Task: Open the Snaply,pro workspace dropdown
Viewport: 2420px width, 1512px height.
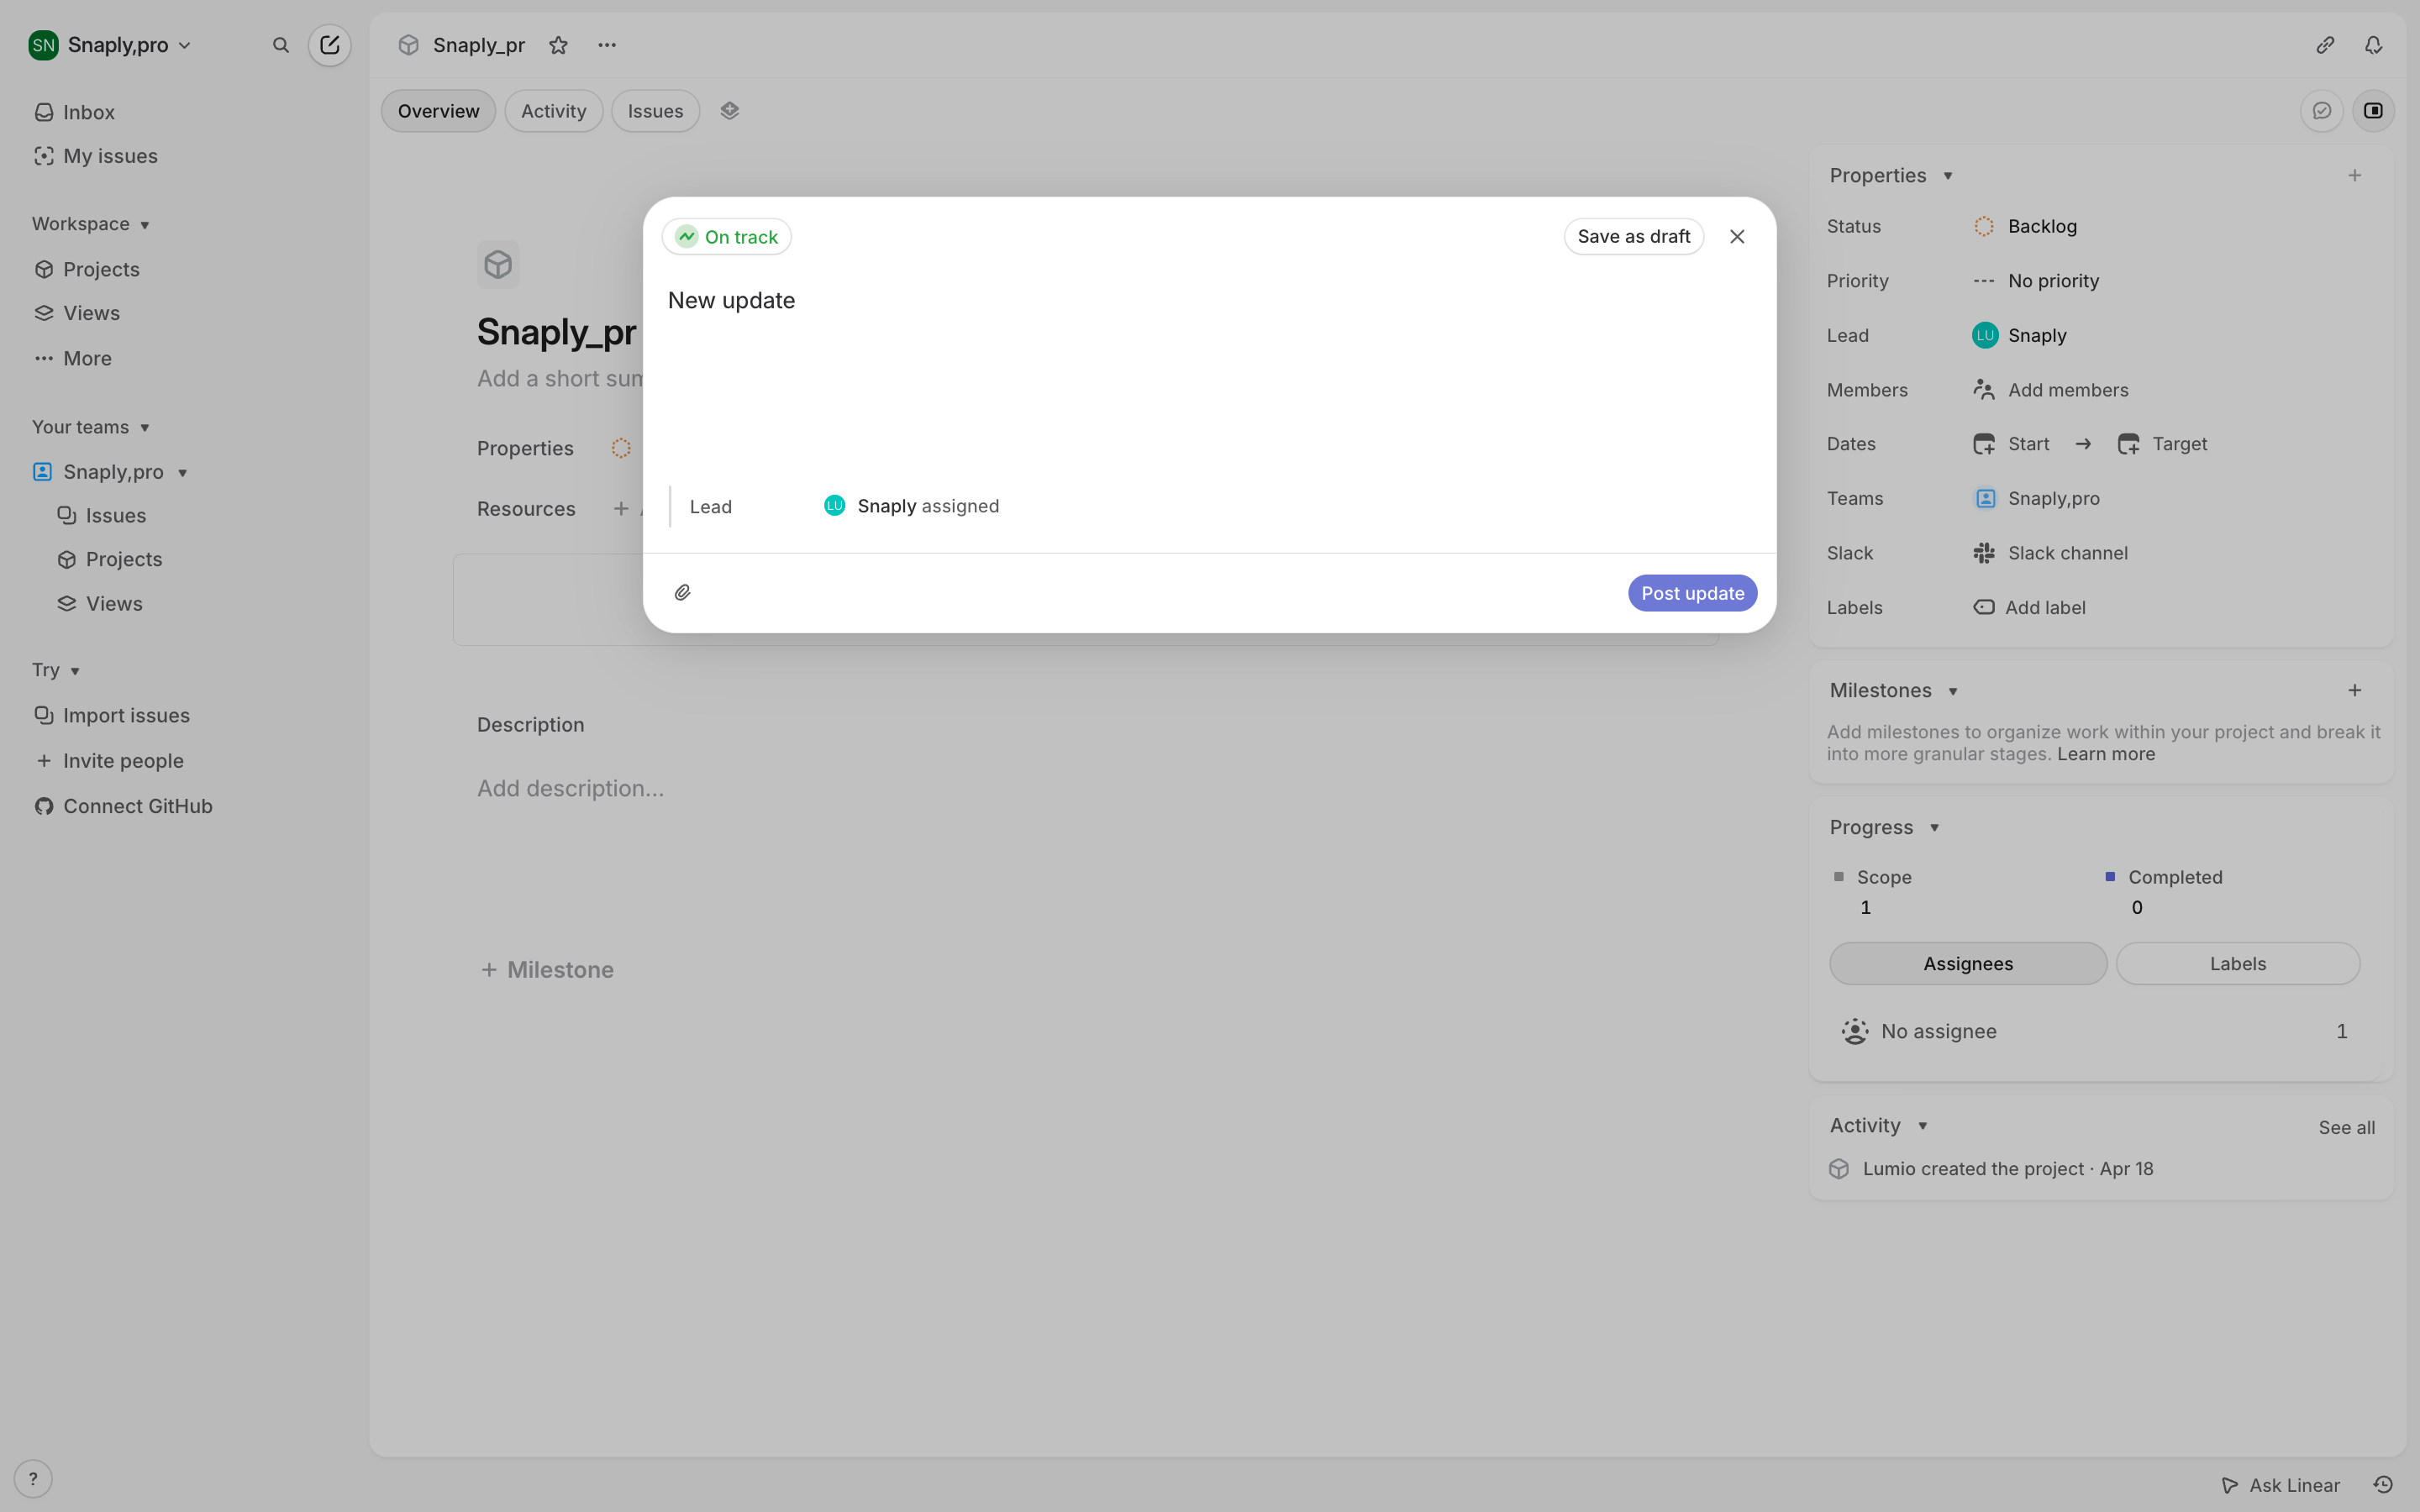Action: pos(110,45)
